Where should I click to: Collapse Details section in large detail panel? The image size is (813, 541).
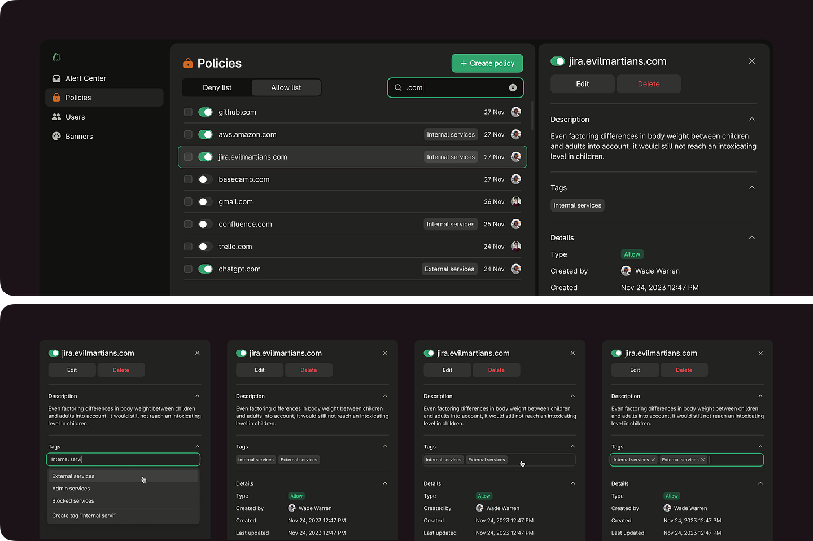tap(752, 237)
